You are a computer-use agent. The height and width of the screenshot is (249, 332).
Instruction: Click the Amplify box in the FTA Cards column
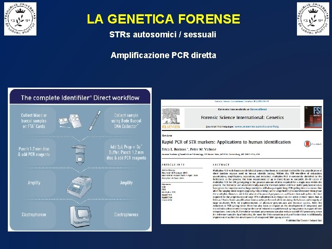34,183
